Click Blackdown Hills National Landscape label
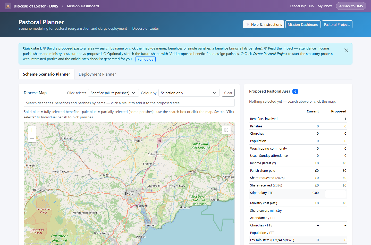This screenshot has width=371, height=245. [201, 148]
